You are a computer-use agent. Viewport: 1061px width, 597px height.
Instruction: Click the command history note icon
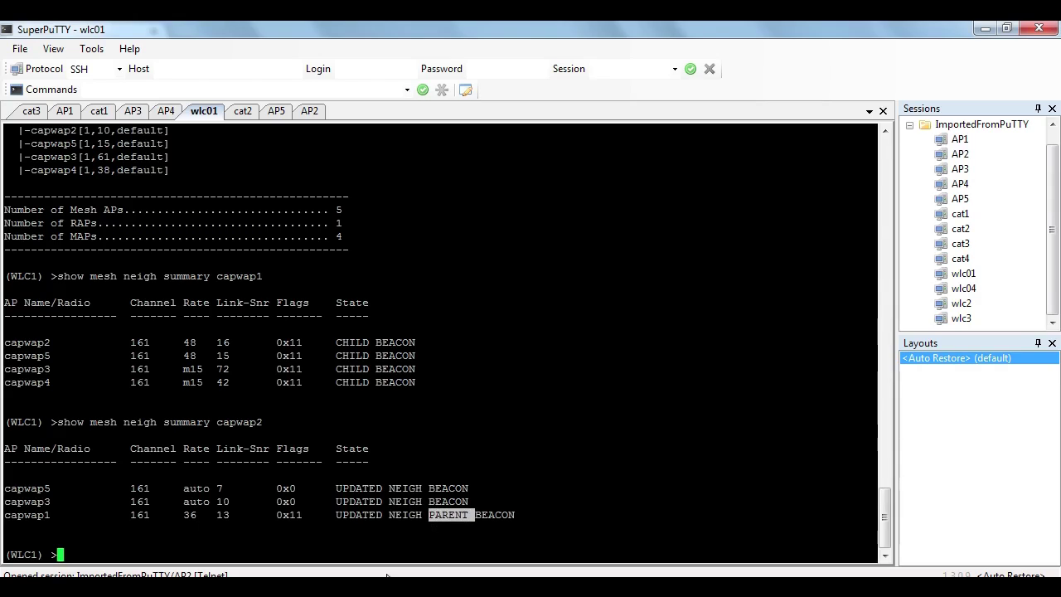(x=465, y=90)
